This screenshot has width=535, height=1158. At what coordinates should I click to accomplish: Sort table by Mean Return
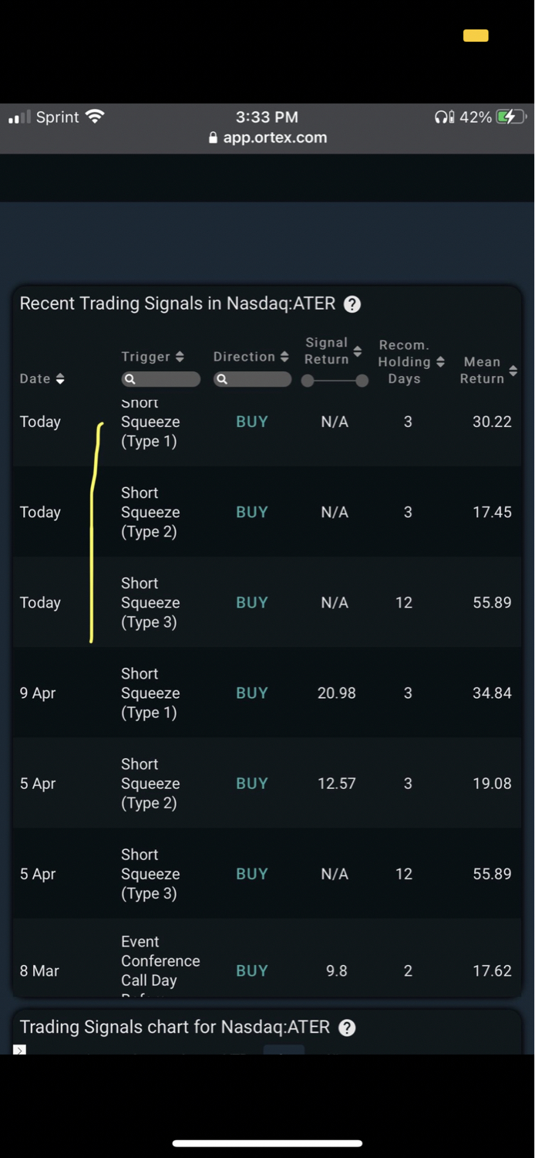tap(513, 371)
